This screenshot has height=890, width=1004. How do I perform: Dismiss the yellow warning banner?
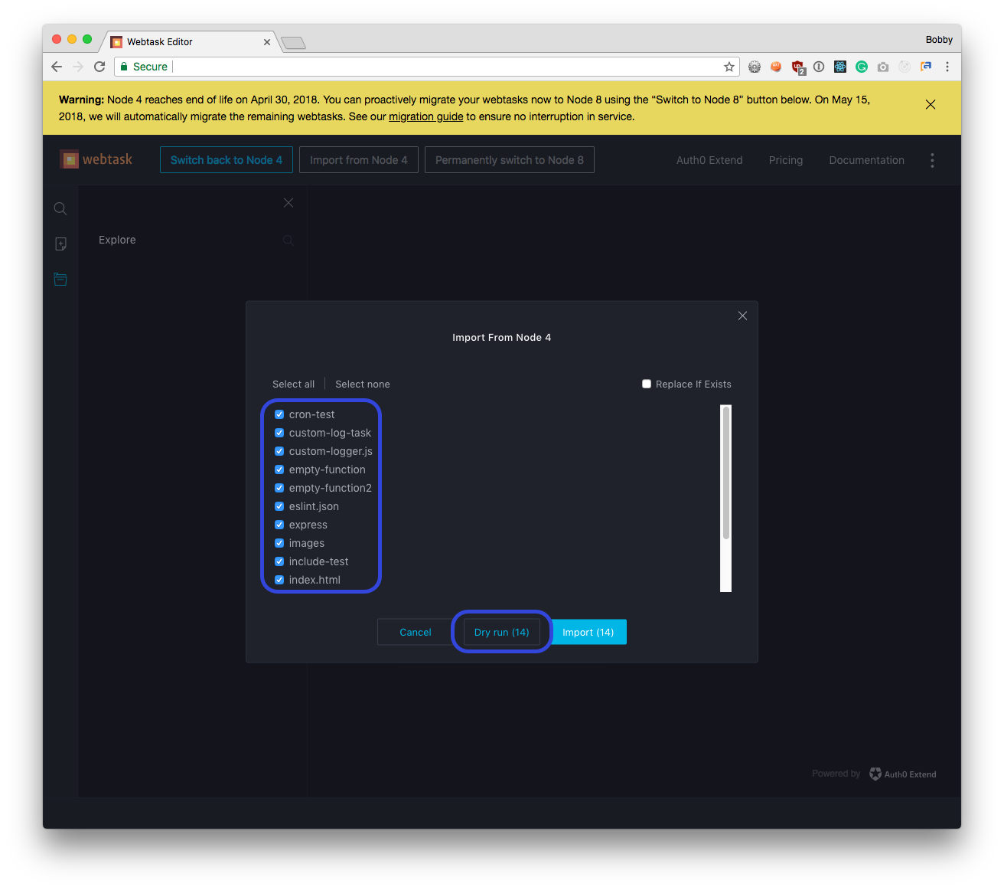(x=931, y=104)
